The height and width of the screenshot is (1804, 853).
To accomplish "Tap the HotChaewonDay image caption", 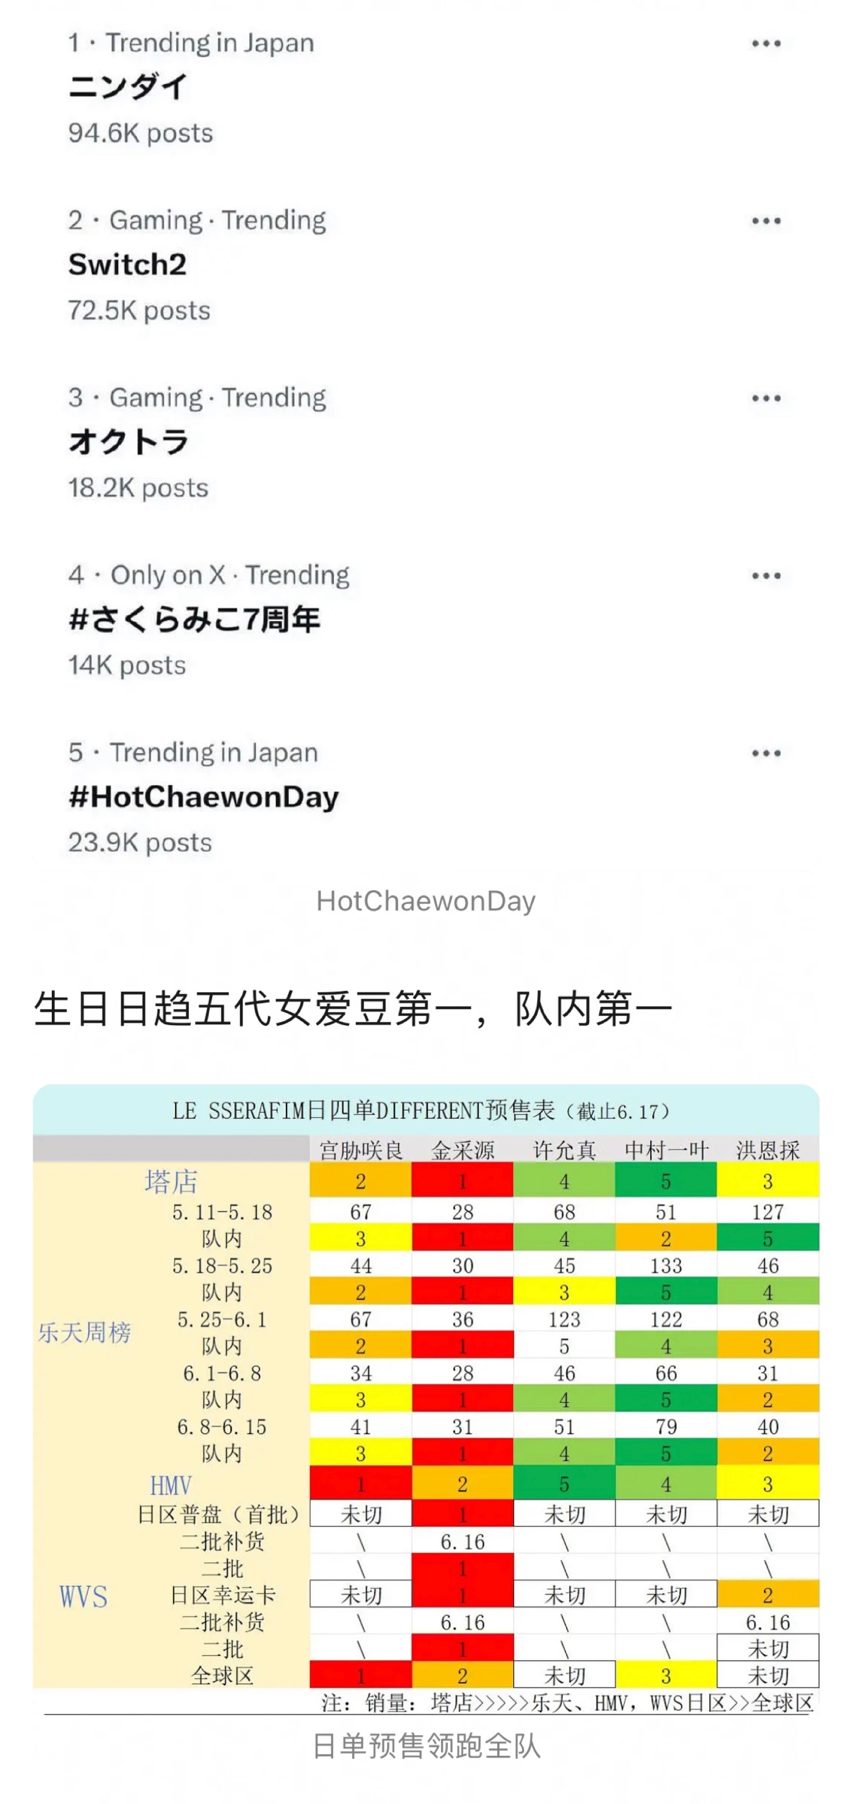I will tap(426, 901).
